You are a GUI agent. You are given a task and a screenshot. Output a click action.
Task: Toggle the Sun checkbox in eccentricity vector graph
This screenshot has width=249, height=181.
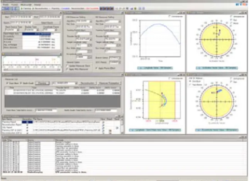tap(231, 82)
